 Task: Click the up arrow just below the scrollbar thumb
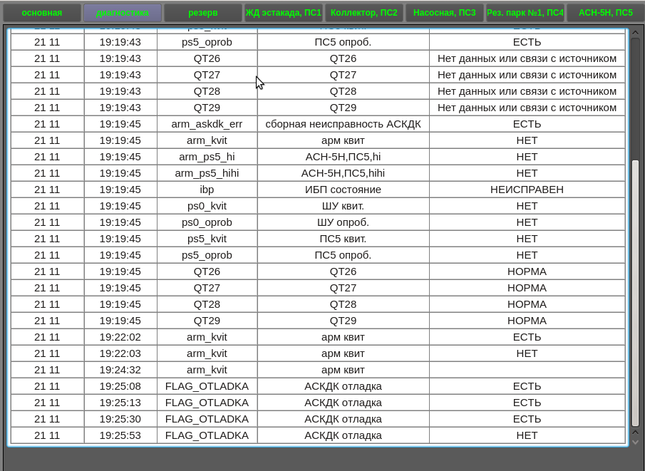635,432
